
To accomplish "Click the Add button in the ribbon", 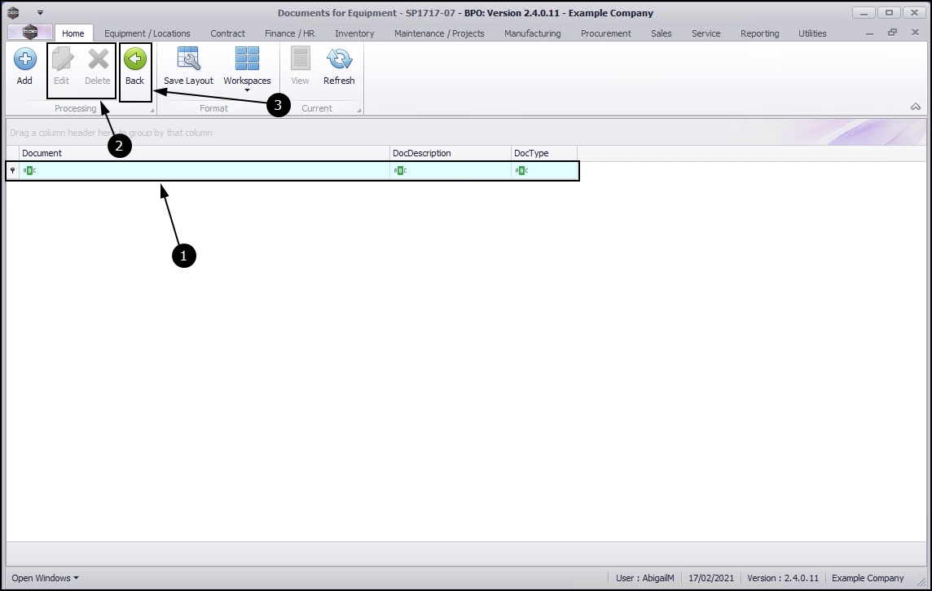I will (24, 67).
